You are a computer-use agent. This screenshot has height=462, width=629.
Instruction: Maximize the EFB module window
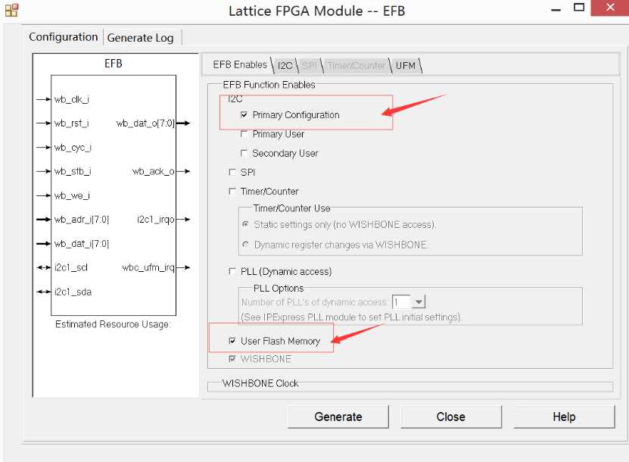(579, 8)
